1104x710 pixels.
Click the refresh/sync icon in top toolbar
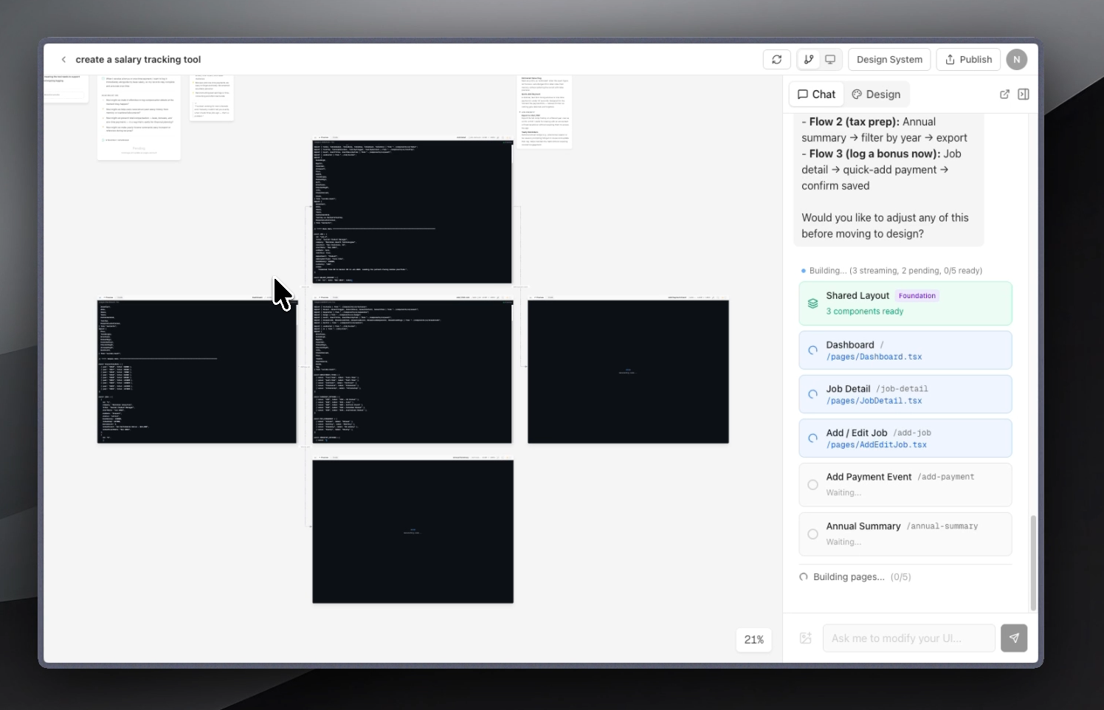point(776,59)
